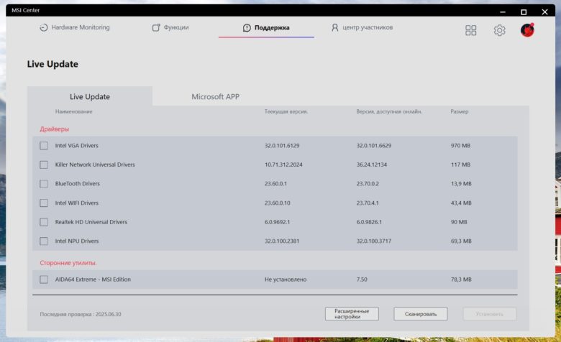Select the Live Update sub-tab
The image size is (561, 342).
90,96
